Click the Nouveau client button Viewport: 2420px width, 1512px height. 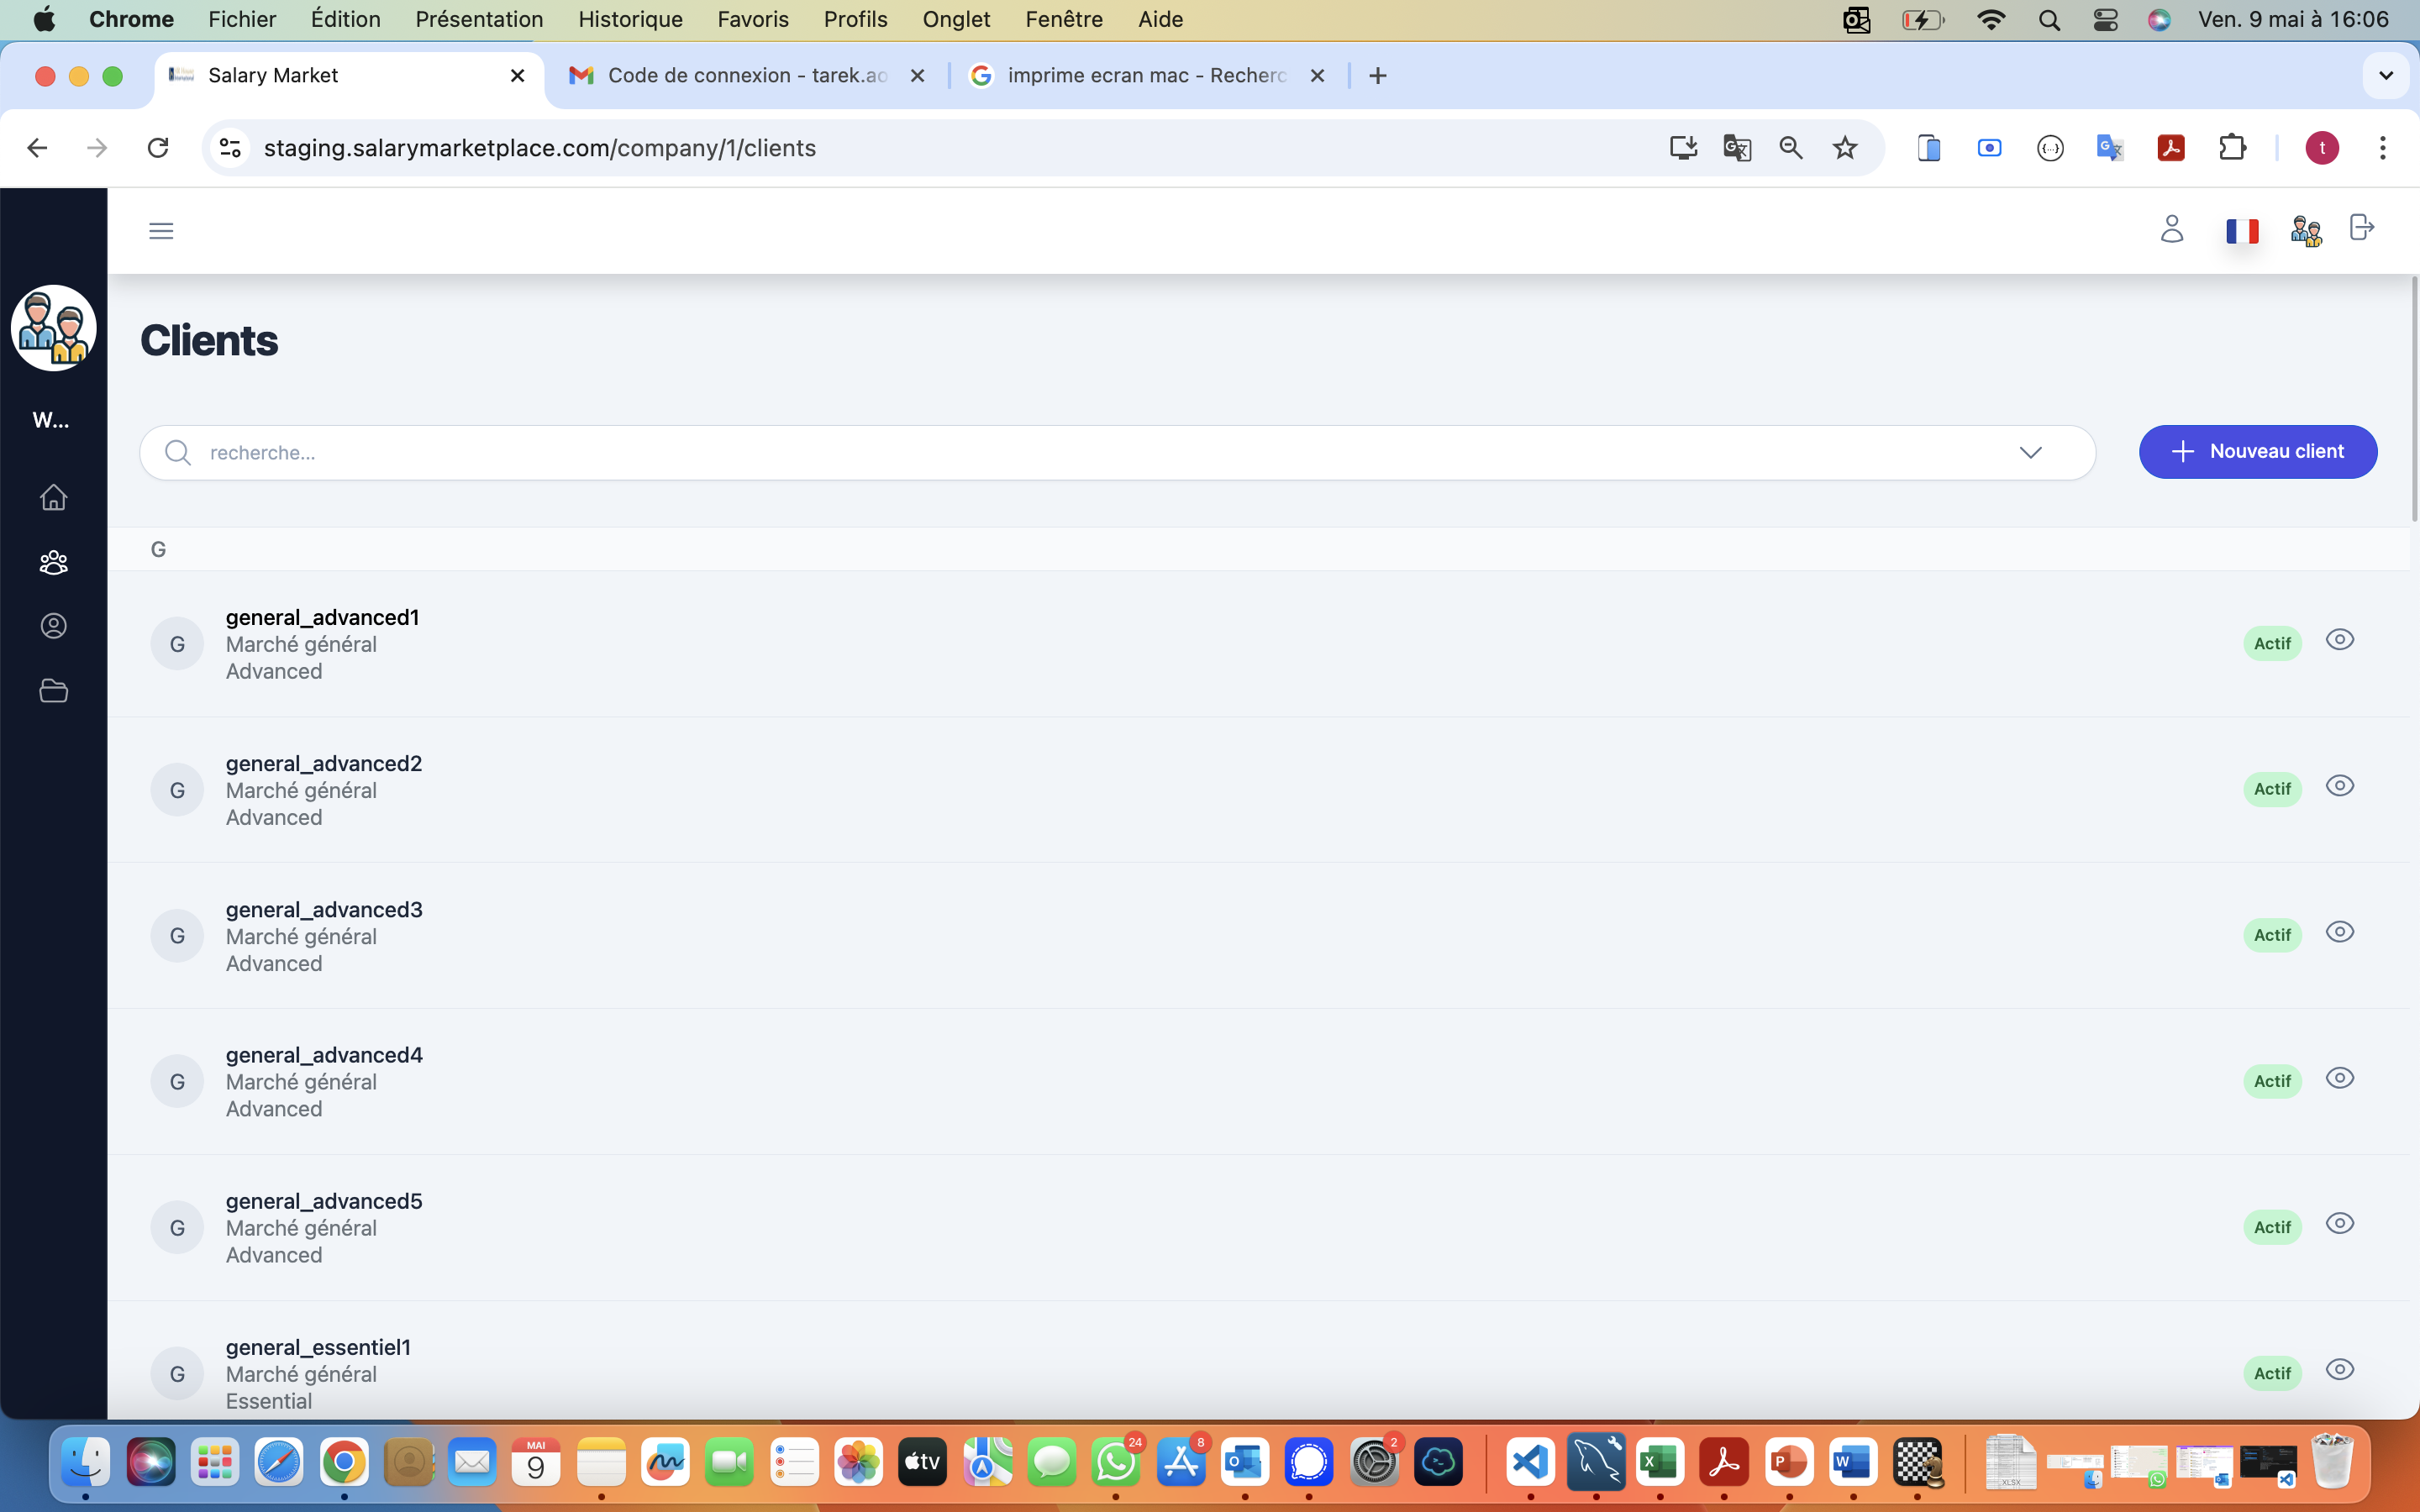2257,452
